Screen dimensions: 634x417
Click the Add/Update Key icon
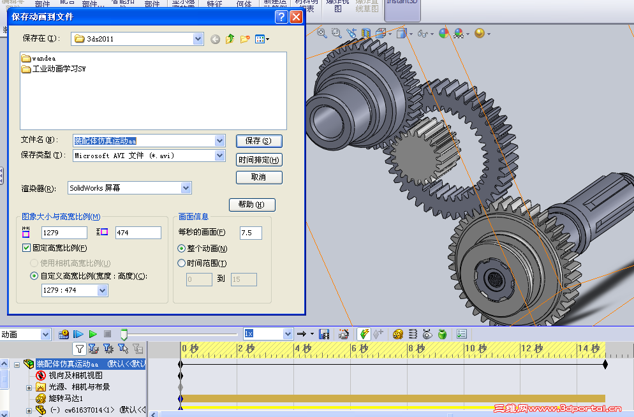click(x=378, y=334)
